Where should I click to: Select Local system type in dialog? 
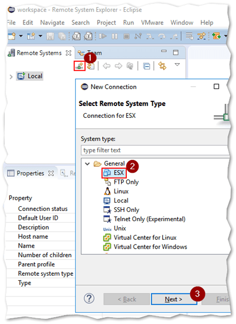pos(116,200)
